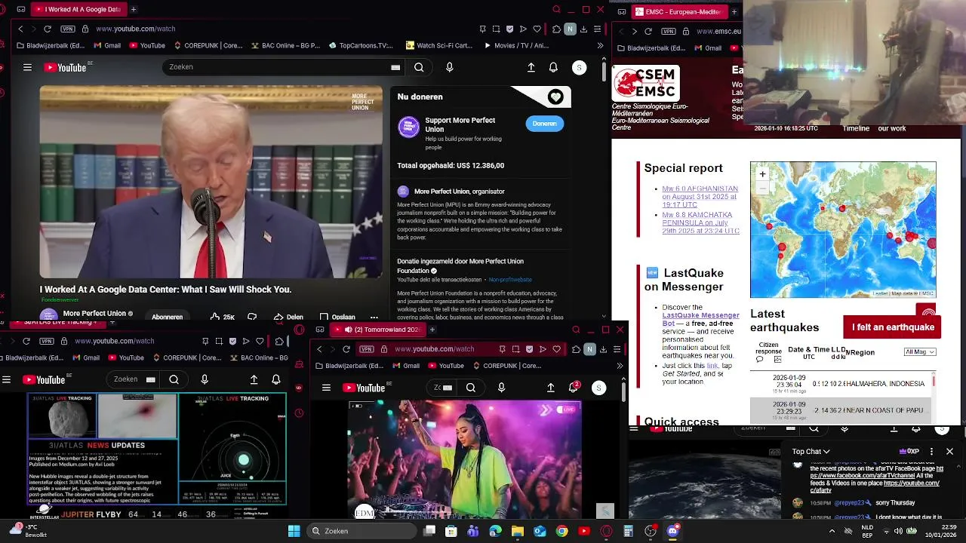Open account avatar in top-left YouTube window

[579, 67]
